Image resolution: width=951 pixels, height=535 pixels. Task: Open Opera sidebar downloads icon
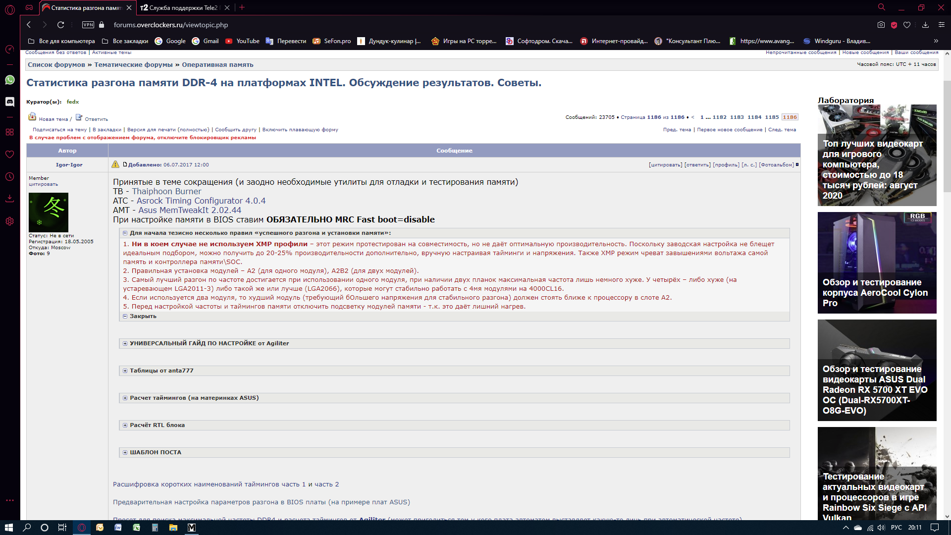pos(10,199)
